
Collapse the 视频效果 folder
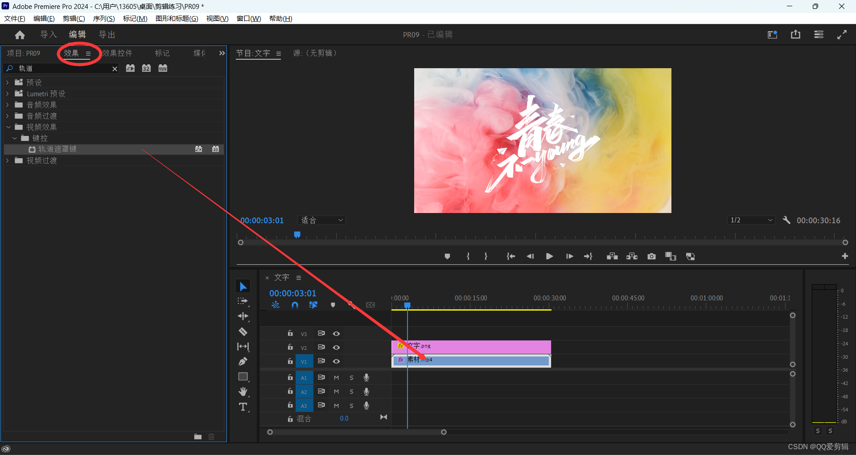click(8, 127)
